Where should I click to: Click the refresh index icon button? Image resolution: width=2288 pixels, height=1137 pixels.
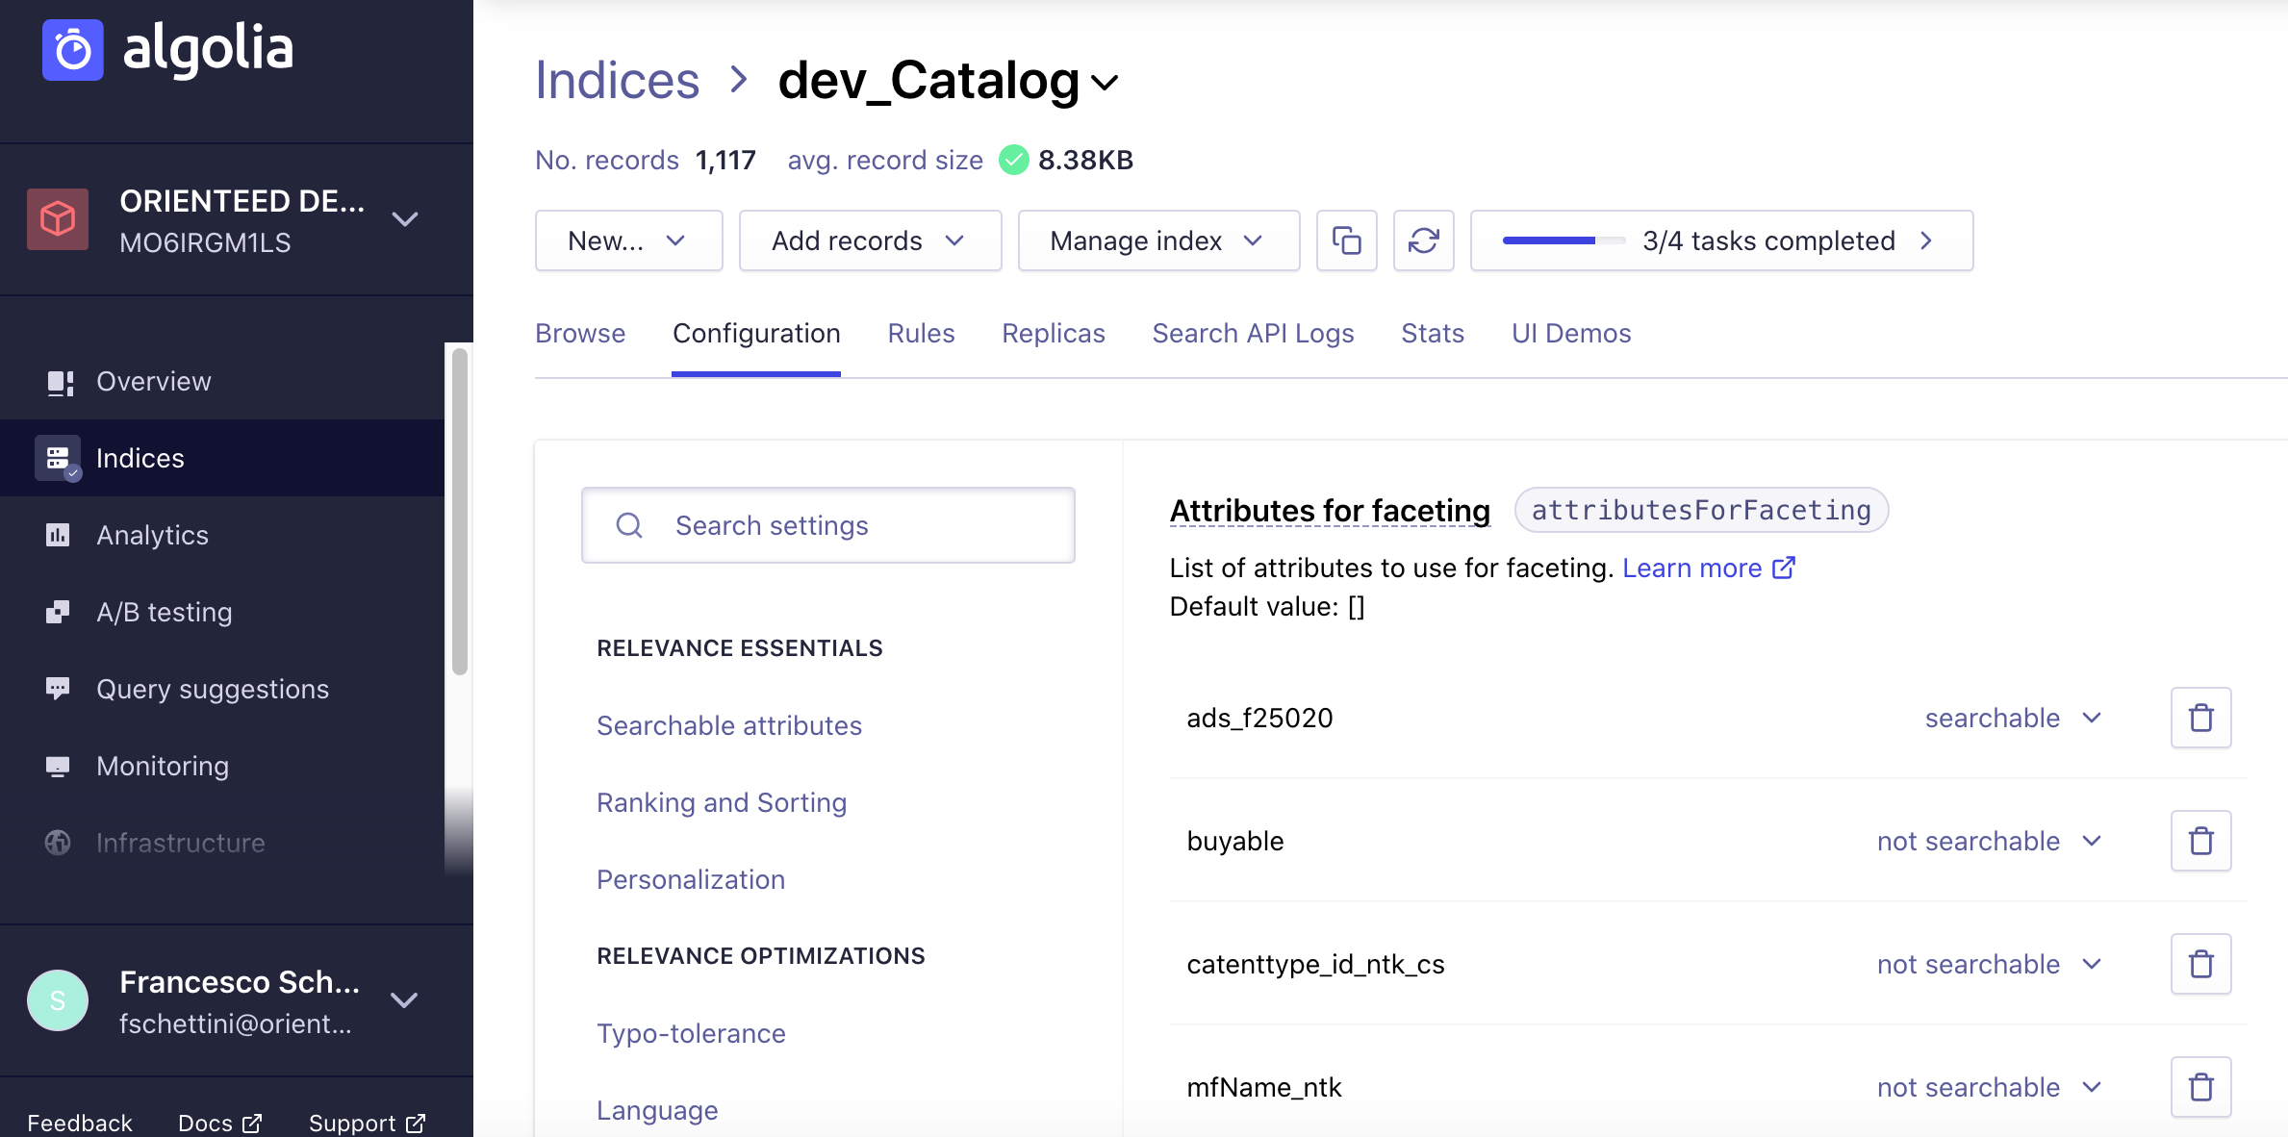coord(1423,240)
